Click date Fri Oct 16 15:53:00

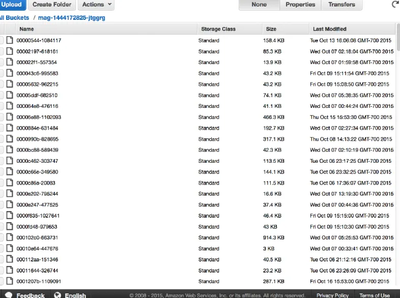coord(350,281)
